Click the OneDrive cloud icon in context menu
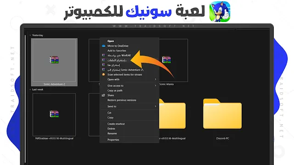This screenshot has width=294, height=165. click(x=103, y=46)
